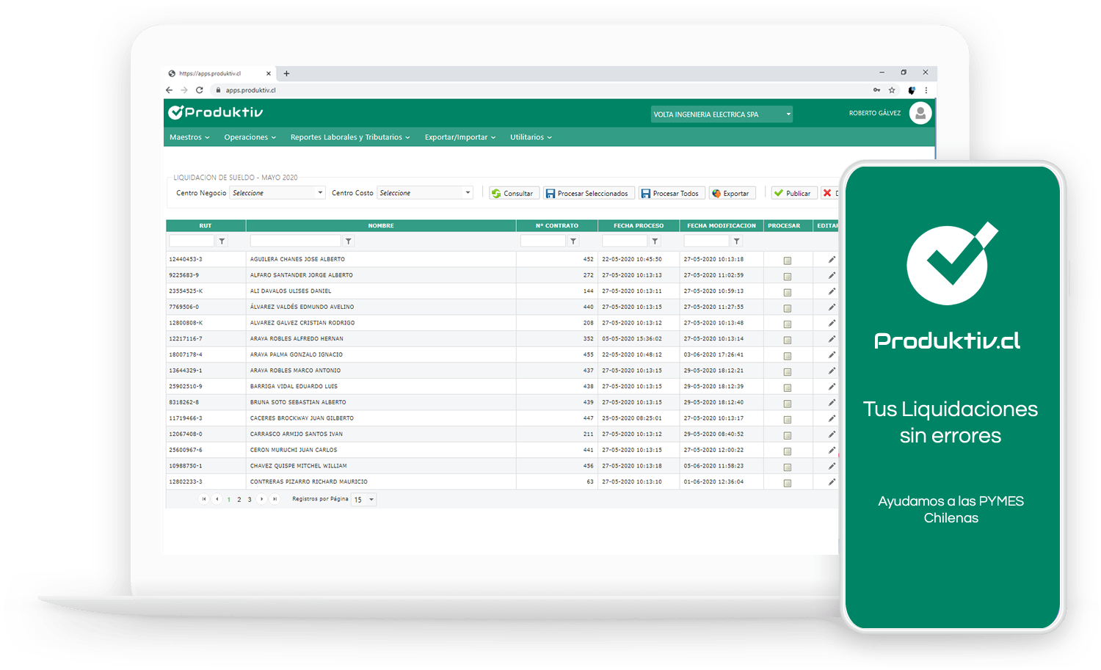Check Procesar box for CACERES BROCKWAY JUAN GILBERTO
The height and width of the screenshot is (670, 1101).
[788, 420]
